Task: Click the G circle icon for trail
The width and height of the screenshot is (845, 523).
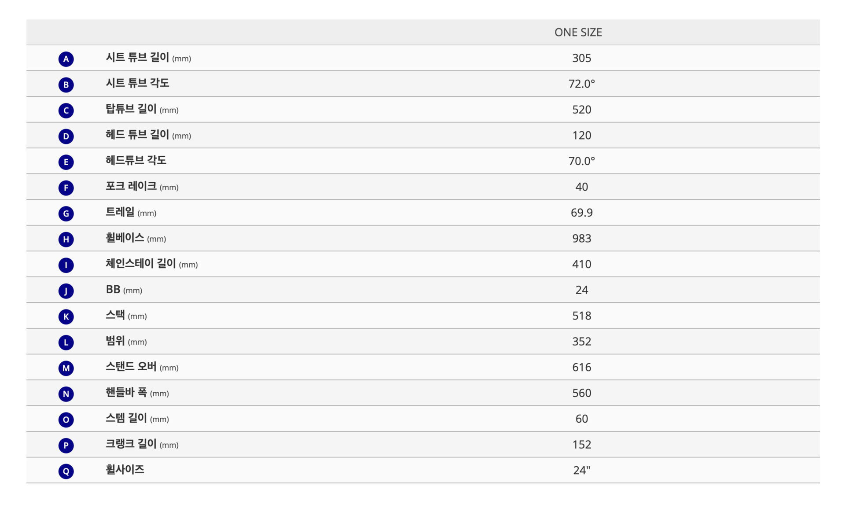Action: [66, 213]
